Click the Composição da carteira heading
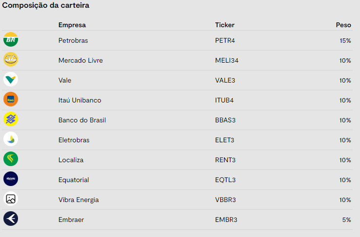Screen dimensions: 360x237 tap(46, 5)
